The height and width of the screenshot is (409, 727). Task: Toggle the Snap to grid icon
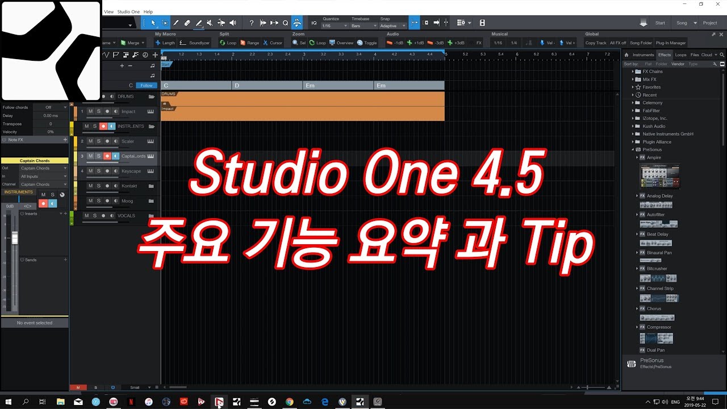[415, 23]
